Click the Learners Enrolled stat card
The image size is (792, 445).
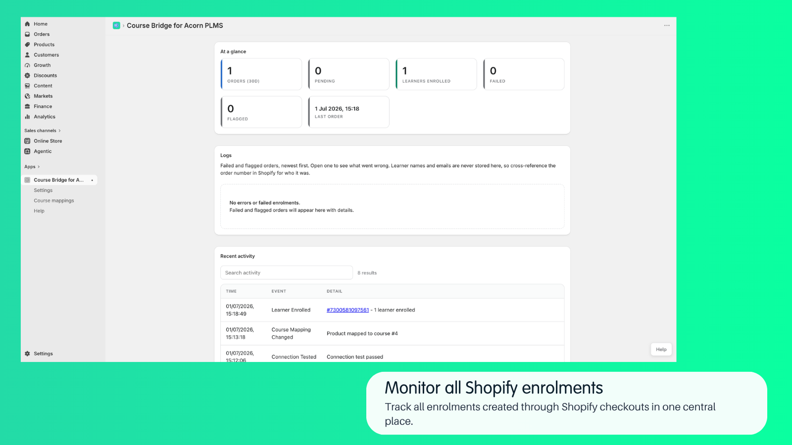coord(436,74)
